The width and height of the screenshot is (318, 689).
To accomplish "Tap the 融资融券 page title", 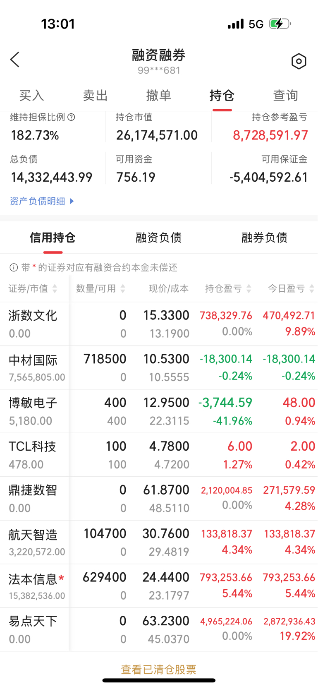I will (x=159, y=55).
